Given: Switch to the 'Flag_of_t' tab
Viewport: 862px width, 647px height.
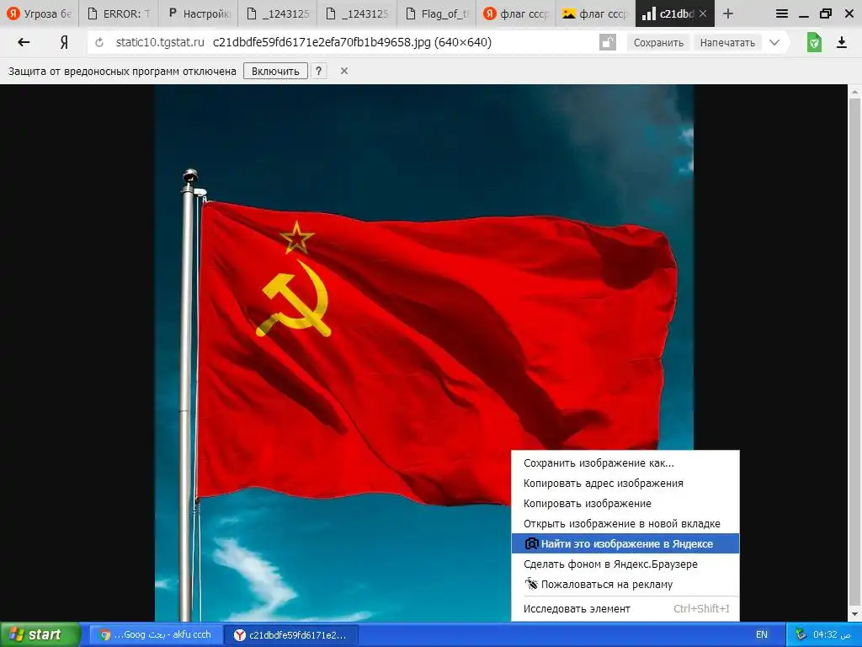Looking at the screenshot, I should click(437, 13).
